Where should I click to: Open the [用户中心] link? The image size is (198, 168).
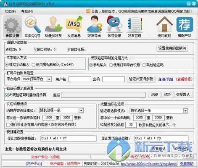coord(34,164)
